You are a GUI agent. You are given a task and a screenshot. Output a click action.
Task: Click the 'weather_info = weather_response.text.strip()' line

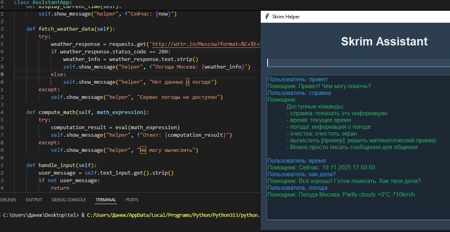point(131,59)
